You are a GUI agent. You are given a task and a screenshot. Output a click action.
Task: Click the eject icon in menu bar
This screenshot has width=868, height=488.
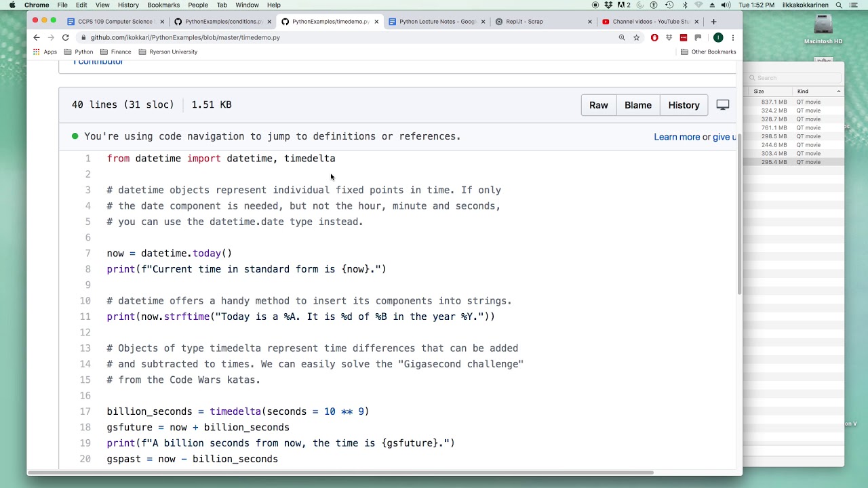click(x=712, y=5)
